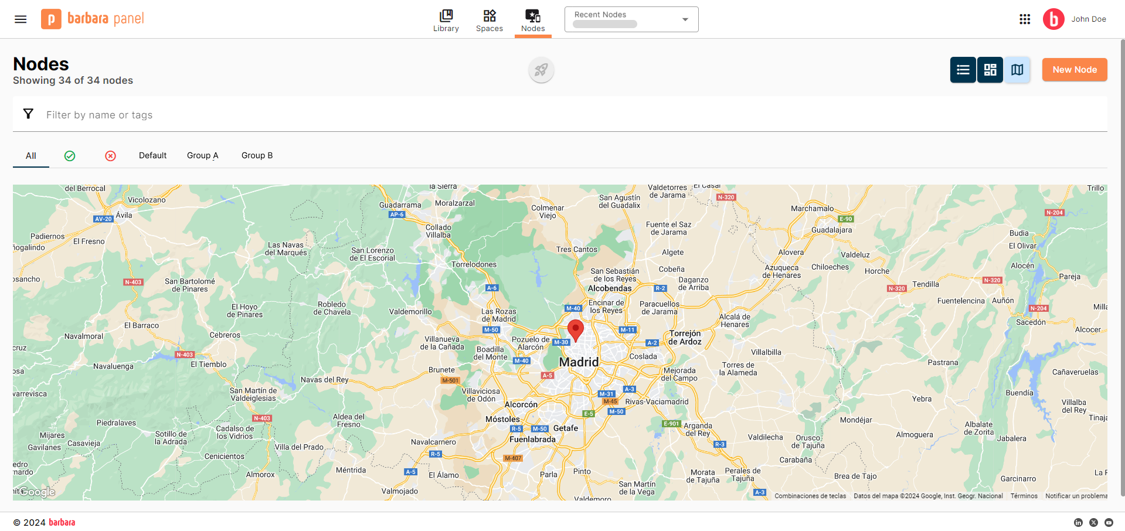Click the New Node button
Screen dimensions: 1125x531
tap(1074, 70)
